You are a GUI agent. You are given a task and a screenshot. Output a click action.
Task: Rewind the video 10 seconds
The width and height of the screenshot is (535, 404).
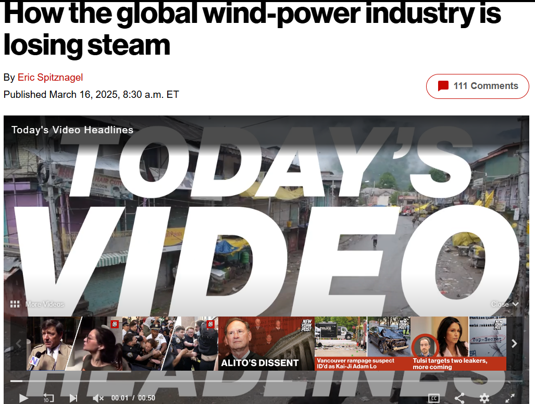point(48,398)
